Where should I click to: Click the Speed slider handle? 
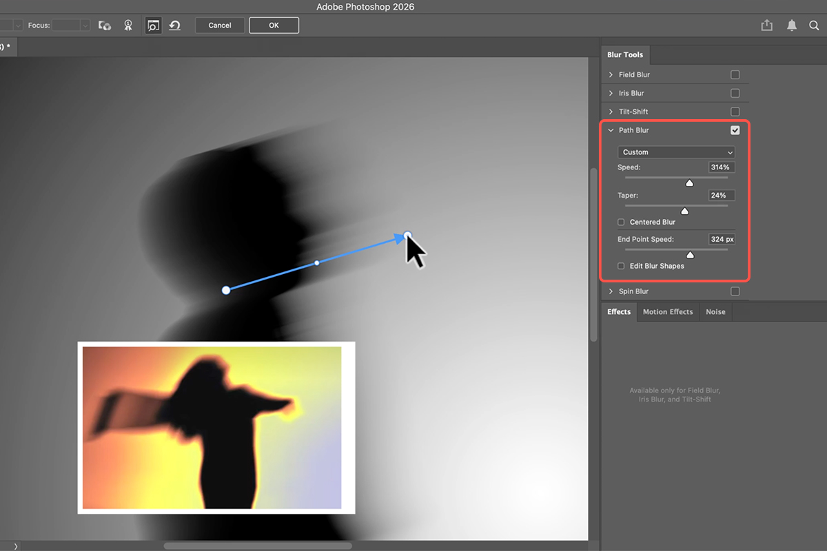689,183
